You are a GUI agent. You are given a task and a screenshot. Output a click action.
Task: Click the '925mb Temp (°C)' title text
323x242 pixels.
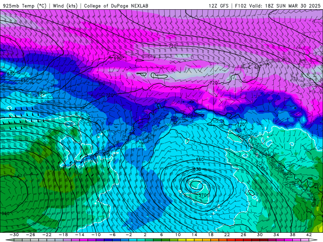25,6
